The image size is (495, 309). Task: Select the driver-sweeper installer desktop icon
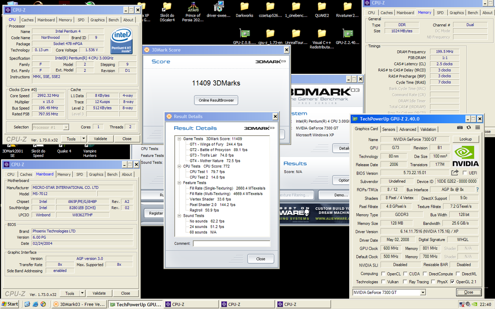click(218, 10)
